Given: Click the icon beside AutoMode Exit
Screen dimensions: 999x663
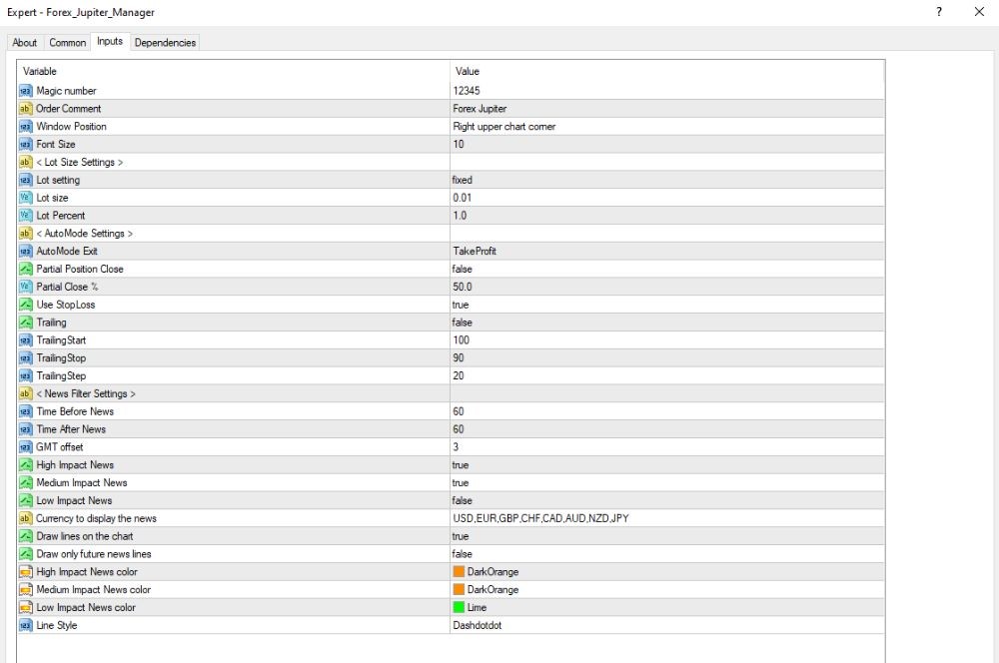Looking at the screenshot, I should (26, 252).
